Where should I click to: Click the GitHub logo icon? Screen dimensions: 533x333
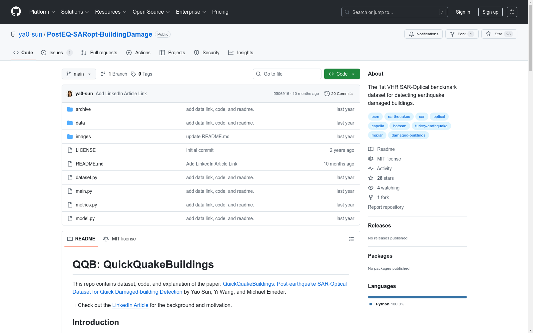coord(16,12)
